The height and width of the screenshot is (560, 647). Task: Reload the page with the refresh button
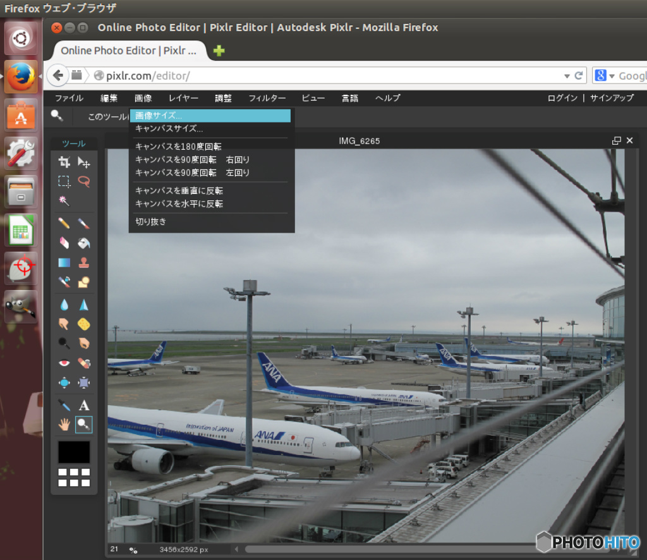click(579, 75)
